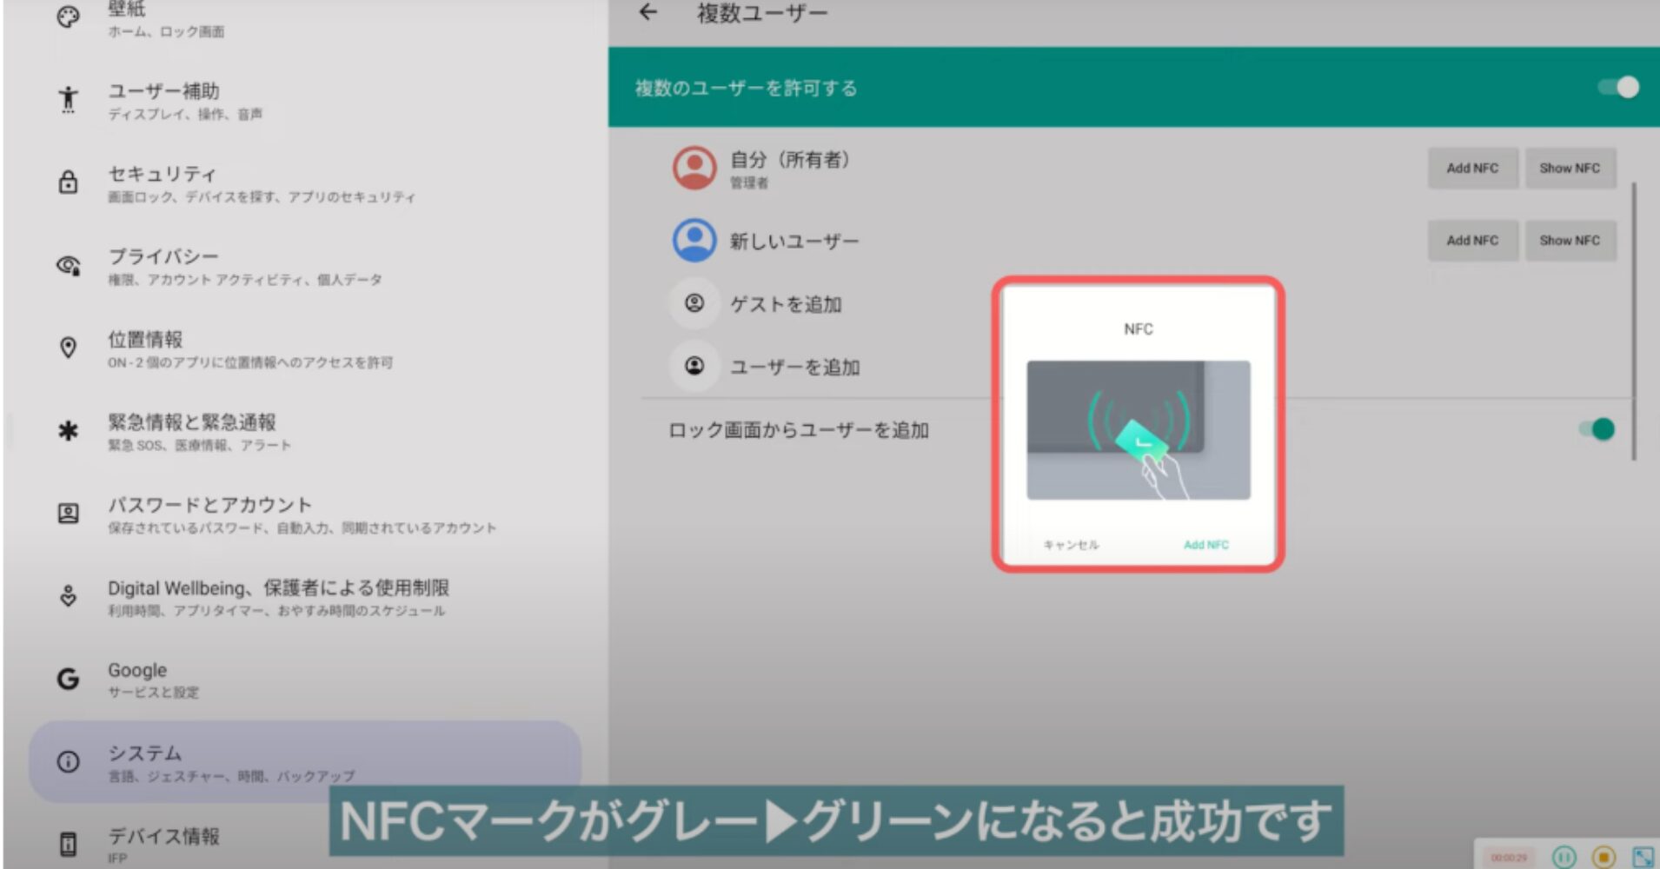1660x869 pixels.
Task: Confirm Add NFC in the dialog
Action: click(x=1205, y=545)
